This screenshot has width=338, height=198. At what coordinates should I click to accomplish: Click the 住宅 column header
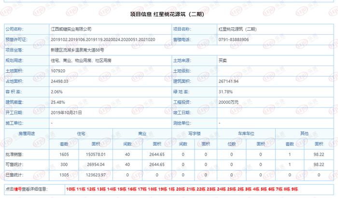(x=81, y=133)
